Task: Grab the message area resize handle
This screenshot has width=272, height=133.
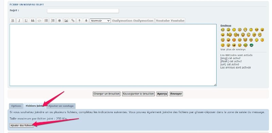Action: click(x=215, y=85)
